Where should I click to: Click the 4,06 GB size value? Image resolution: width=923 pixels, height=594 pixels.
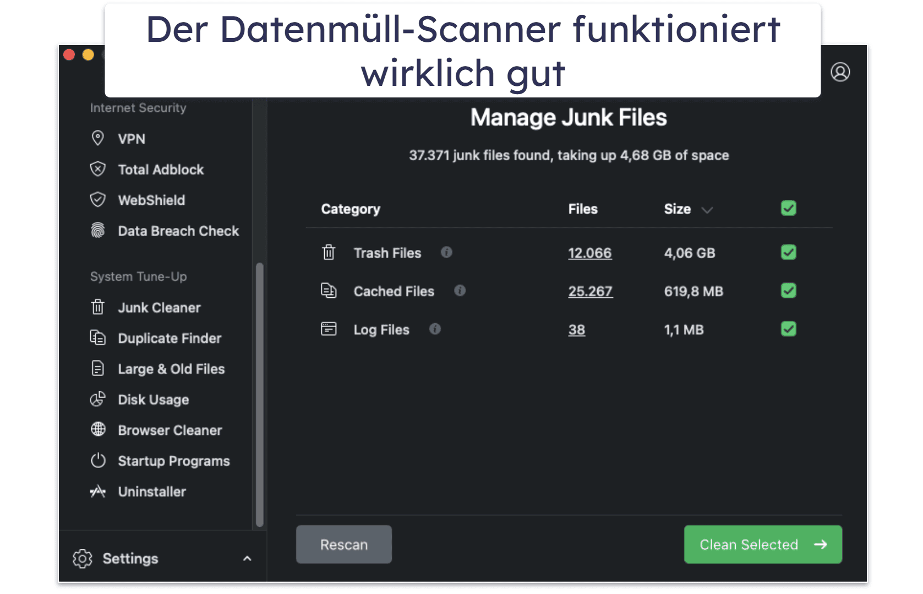click(690, 253)
